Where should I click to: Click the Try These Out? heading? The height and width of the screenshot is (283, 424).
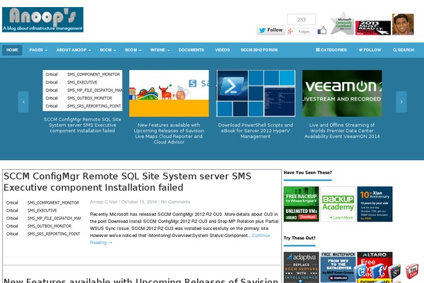point(300,238)
